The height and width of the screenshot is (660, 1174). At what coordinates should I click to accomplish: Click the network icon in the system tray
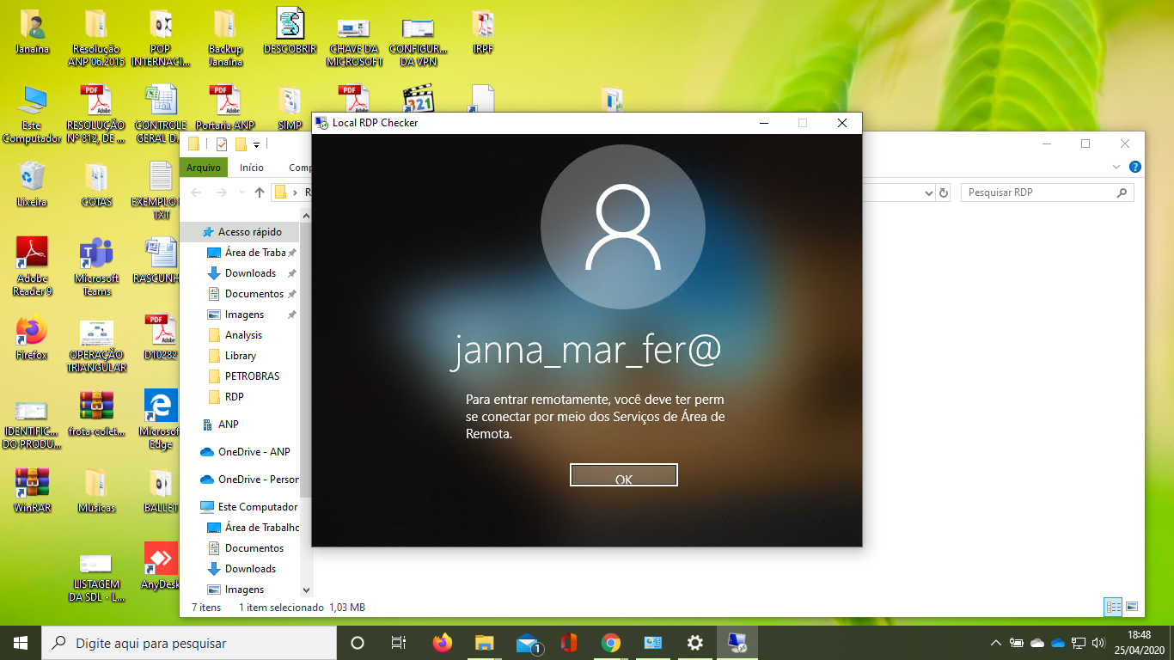(1078, 643)
